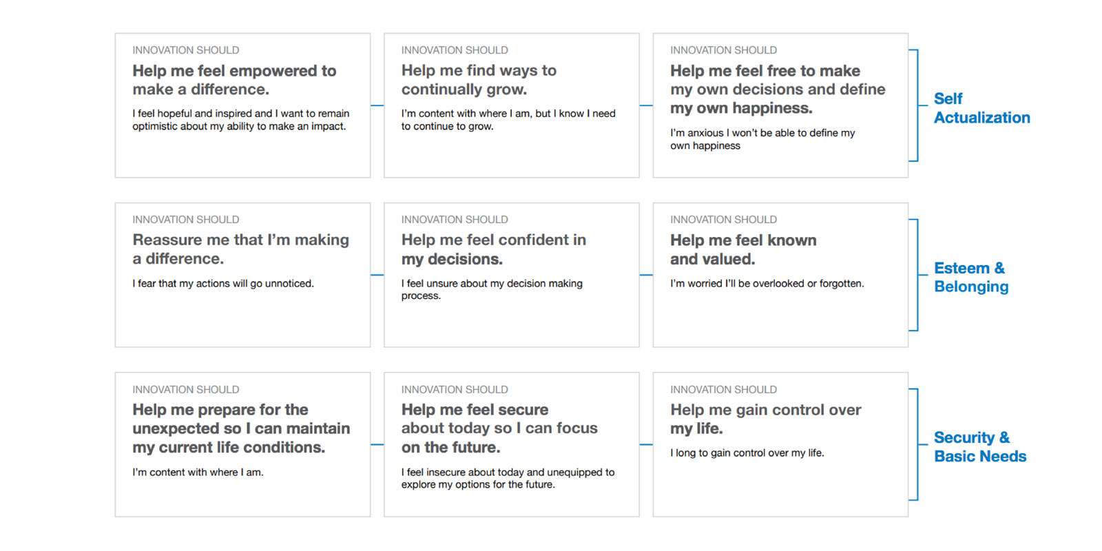Click the 'Reassure me that I'm making a difference' card
Image resolution: width=1102 pixels, height=551 pixels.
(242, 275)
